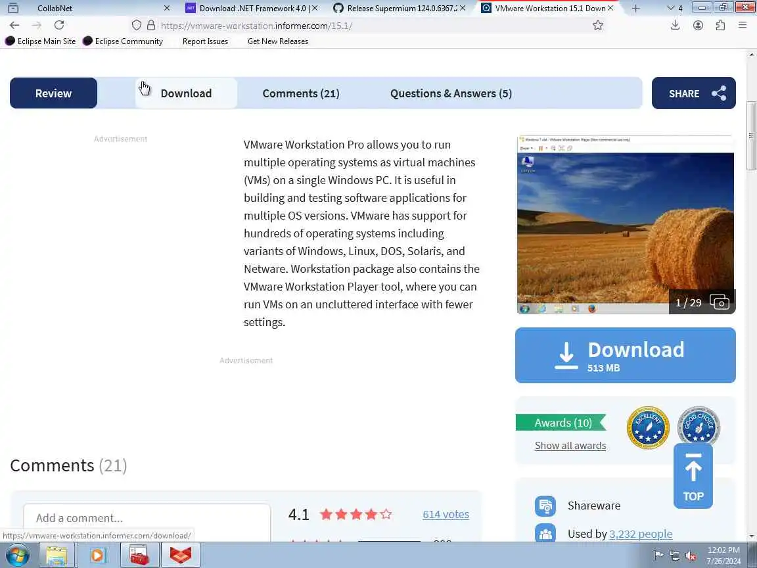Close the Release Supermium tab
Viewport: 757px width, 568px height.
point(463,8)
